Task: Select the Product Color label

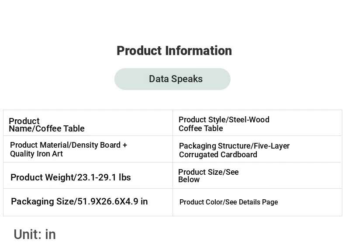Action: coord(200,202)
